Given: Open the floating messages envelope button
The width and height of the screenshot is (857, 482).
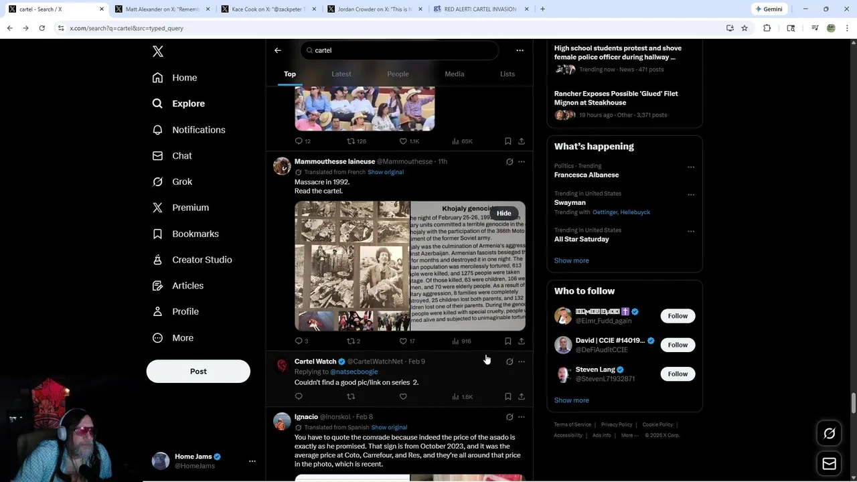Looking at the screenshot, I should point(829,464).
